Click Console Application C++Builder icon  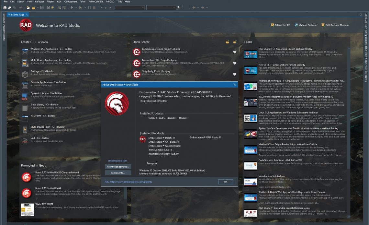[25, 85]
